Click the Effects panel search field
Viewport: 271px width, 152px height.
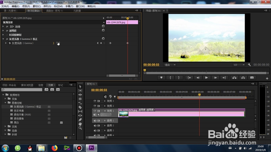tap(22, 90)
